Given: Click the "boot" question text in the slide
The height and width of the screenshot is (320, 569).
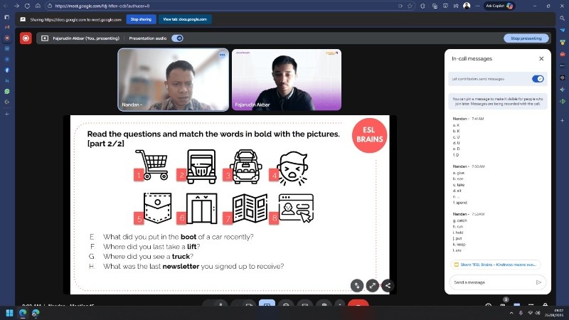Looking at the screenshot, I should (179, 237).
